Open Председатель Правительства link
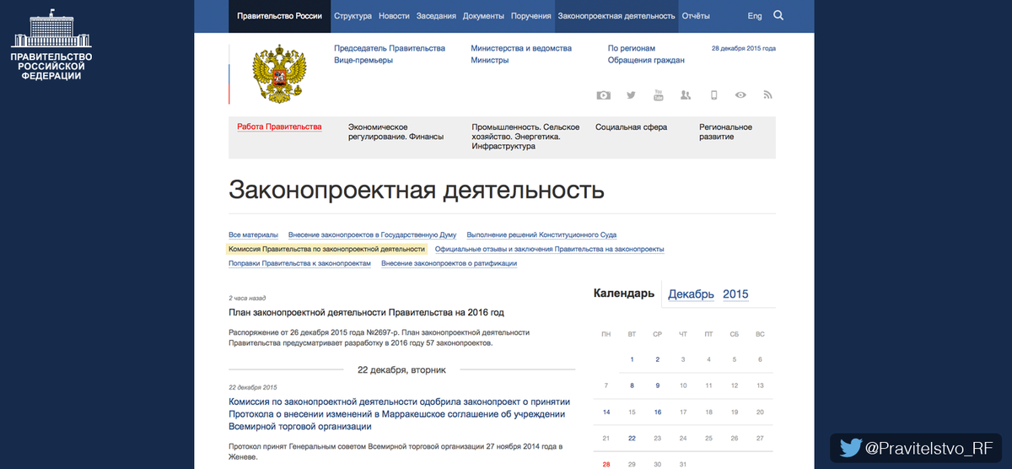Screen dimensions: 1012x469 390,48
